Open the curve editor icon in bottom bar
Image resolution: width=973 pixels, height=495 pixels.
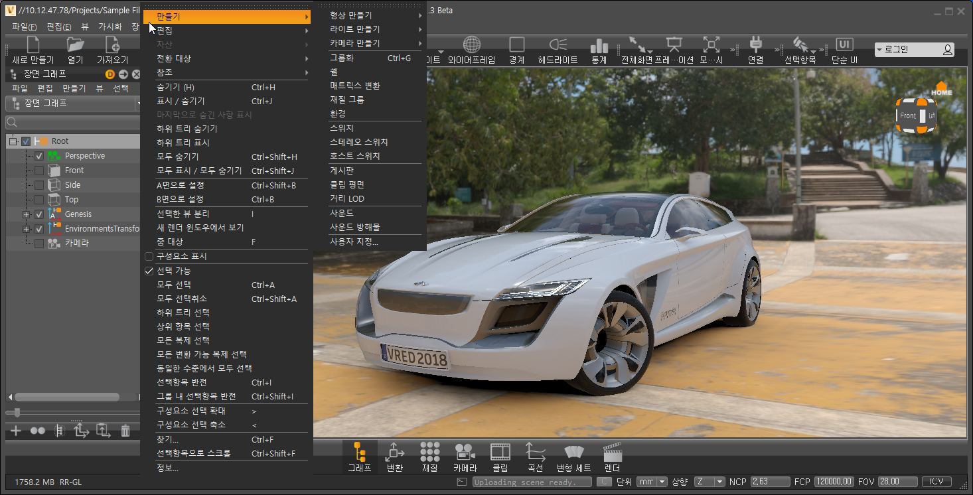click(x=535, y=453)
